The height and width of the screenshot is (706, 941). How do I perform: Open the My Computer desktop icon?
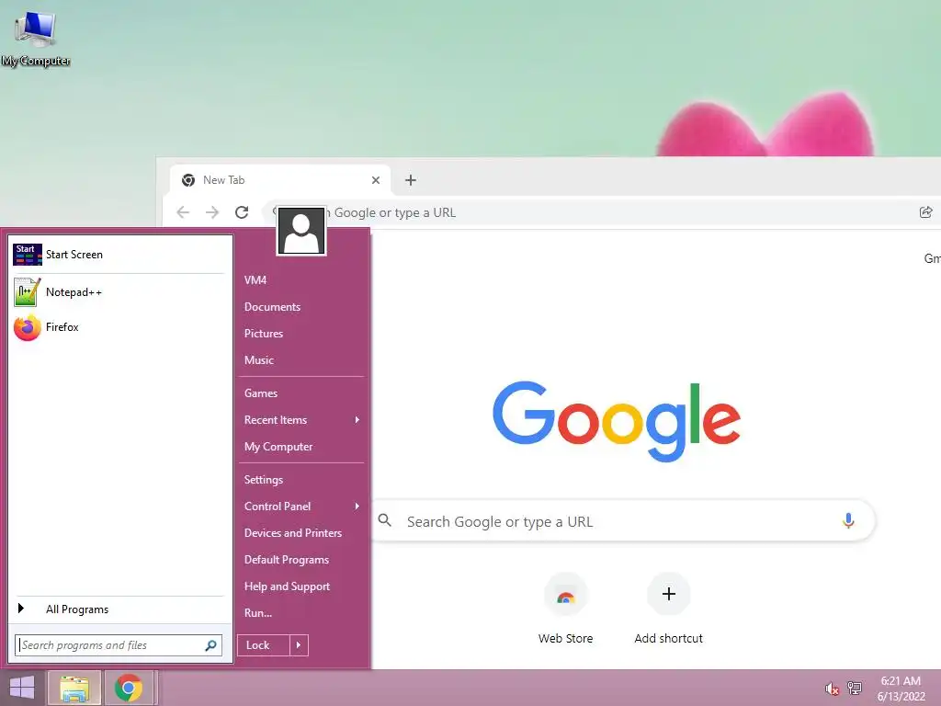tap(36, 39)
